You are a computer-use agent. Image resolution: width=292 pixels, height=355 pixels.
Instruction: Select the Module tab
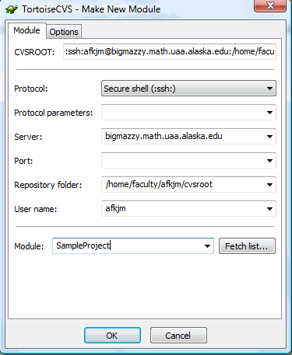point(26,30)
